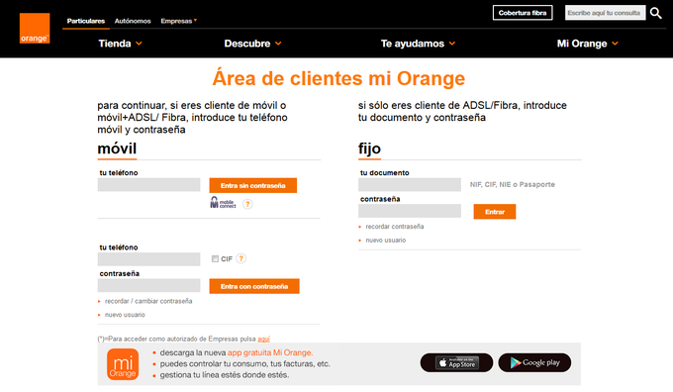Select the Particulares tab
Screen dimensions: 673x392
[x=86, y=21]
